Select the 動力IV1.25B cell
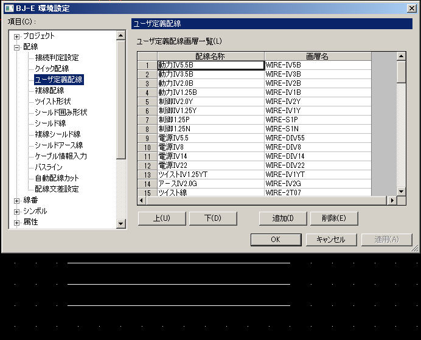Screen dimensions: 421x340 [211, 92]
